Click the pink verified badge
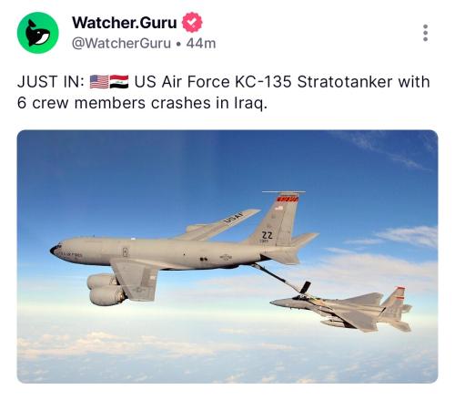Image resolution: width=455 pixels, height=400 pixels. pyautogui.click(x=192, y=22)
